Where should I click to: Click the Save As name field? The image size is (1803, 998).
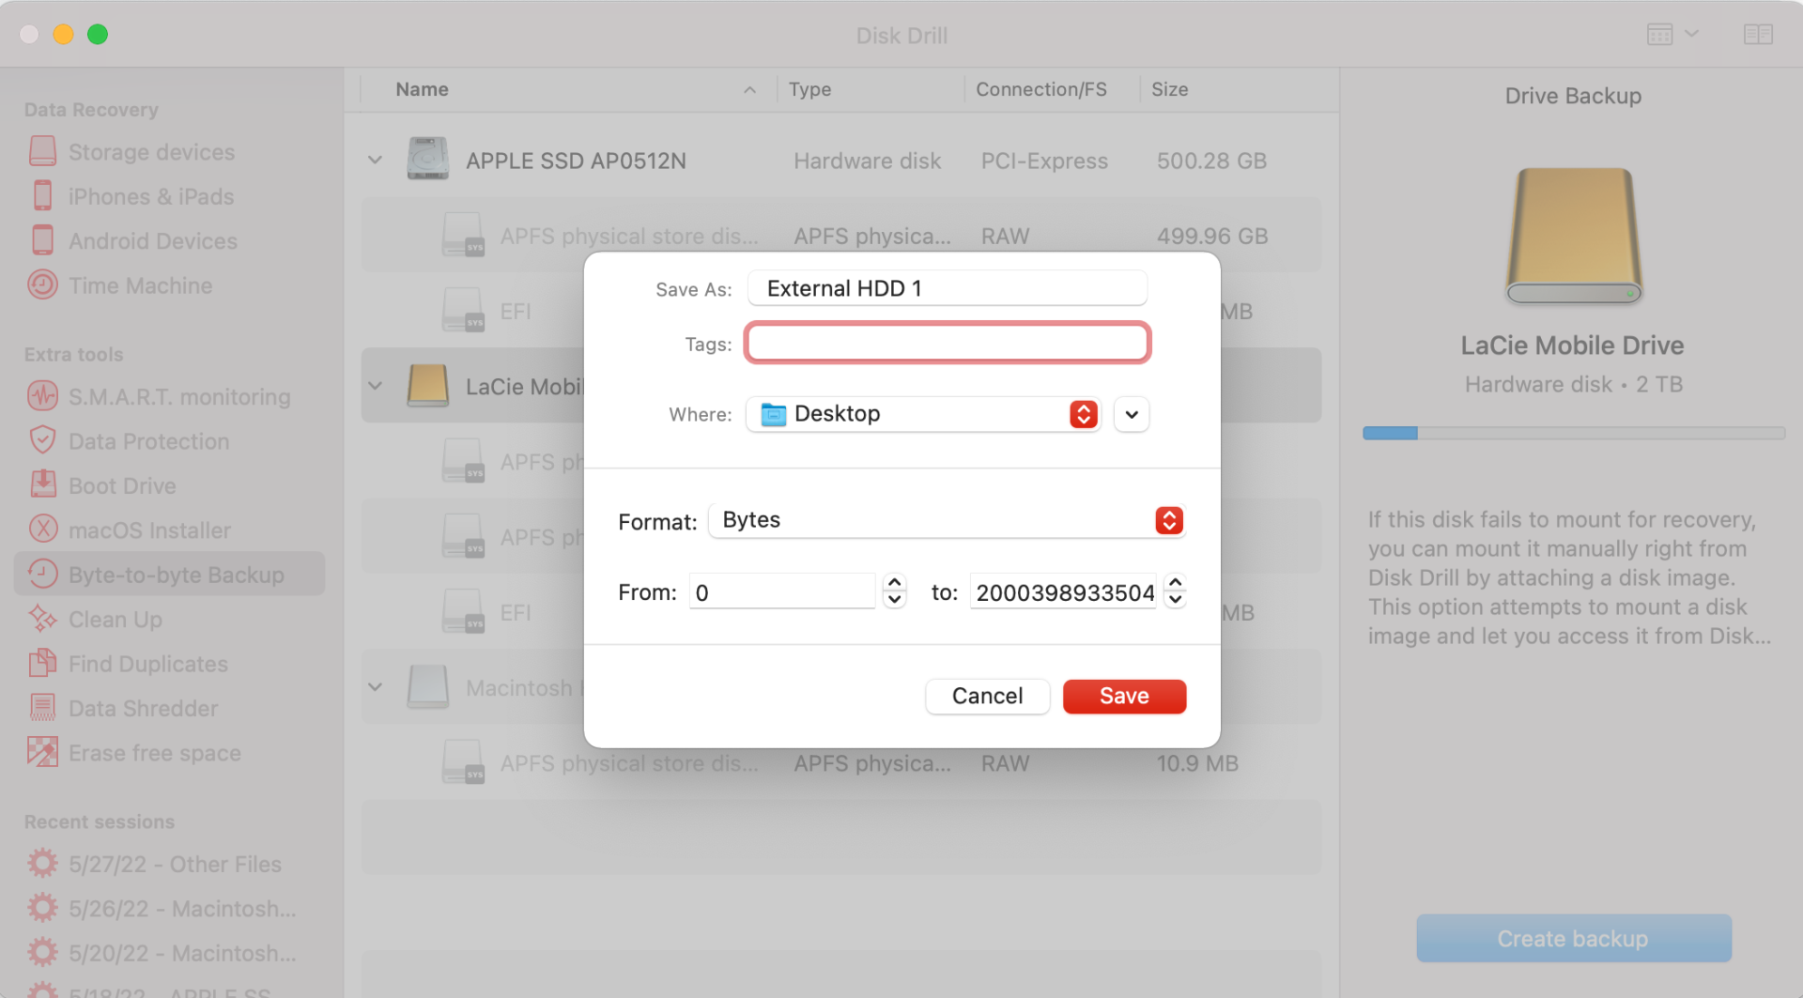click(x=948, y=288)
